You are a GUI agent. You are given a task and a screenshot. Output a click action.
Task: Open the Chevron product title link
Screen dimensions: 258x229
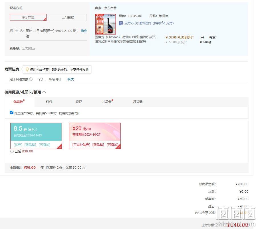125,39
